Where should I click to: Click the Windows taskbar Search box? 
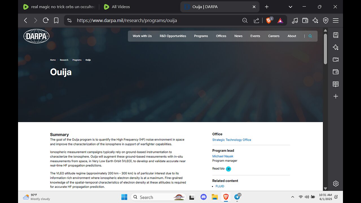[158, 197]
